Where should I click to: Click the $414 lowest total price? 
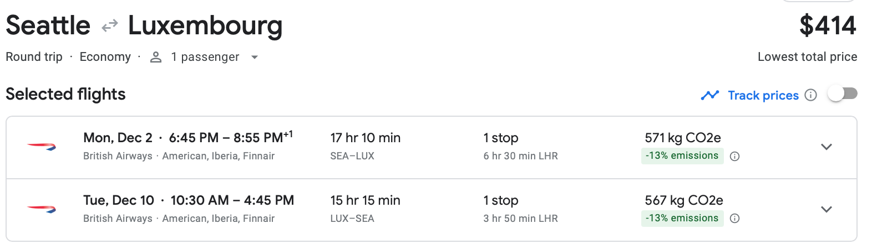tap(828, 26)
